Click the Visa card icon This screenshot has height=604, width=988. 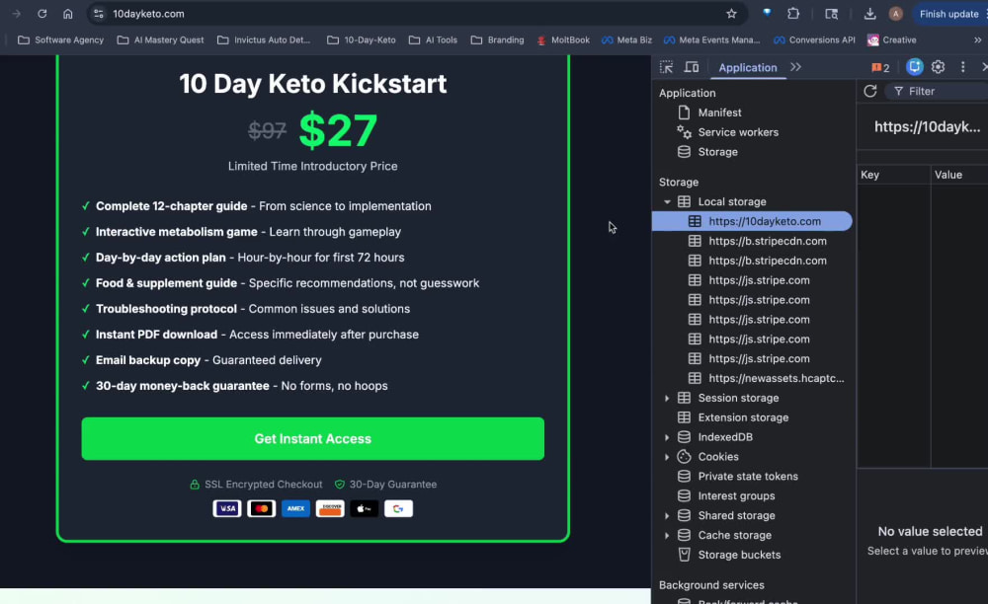tap(227, 508)
